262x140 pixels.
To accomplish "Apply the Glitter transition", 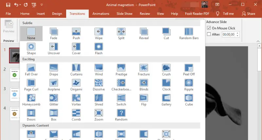I will [54, 100].
